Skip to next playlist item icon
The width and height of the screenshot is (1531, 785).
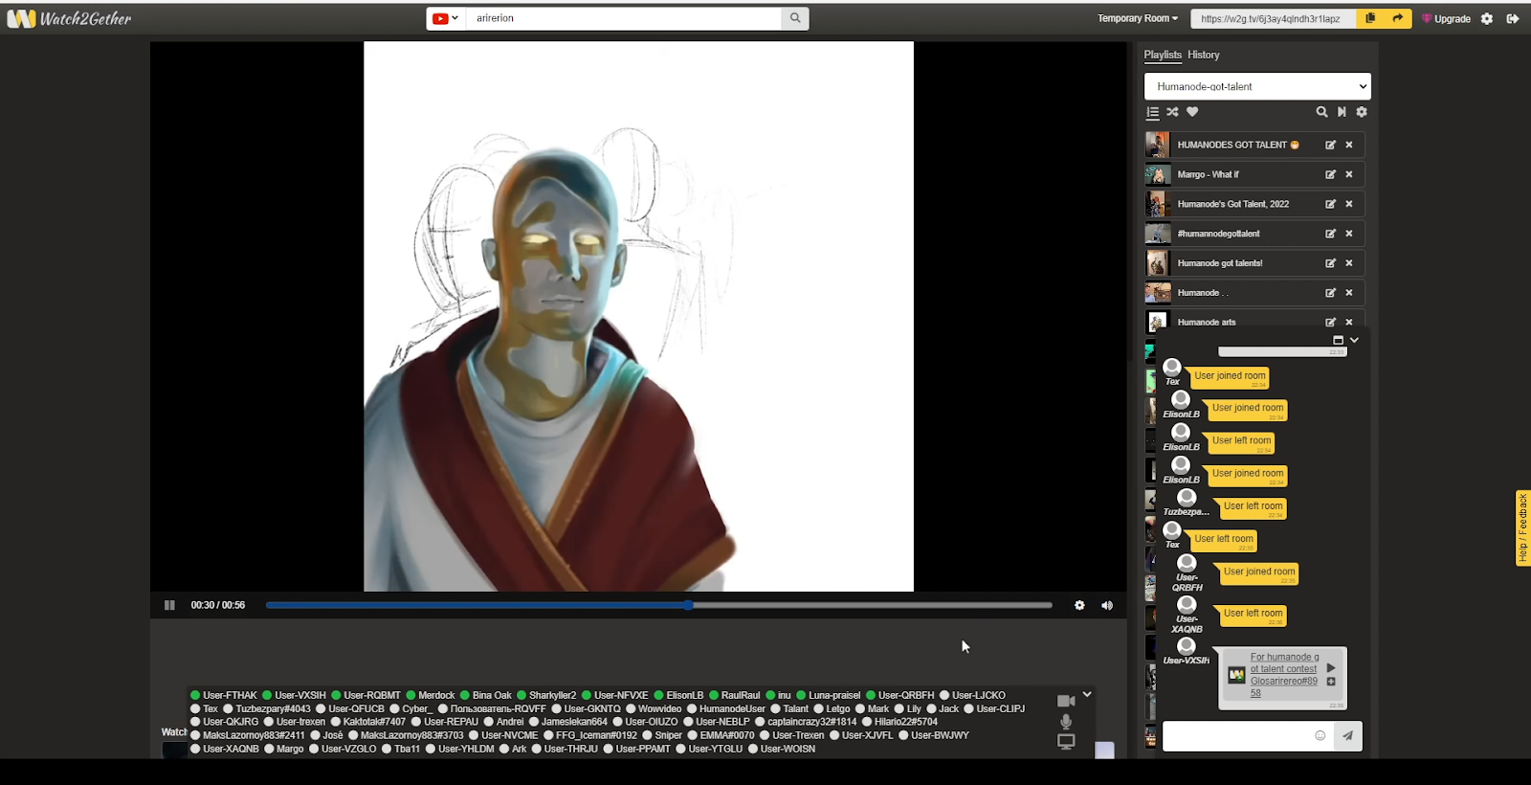click(1342, 112)
